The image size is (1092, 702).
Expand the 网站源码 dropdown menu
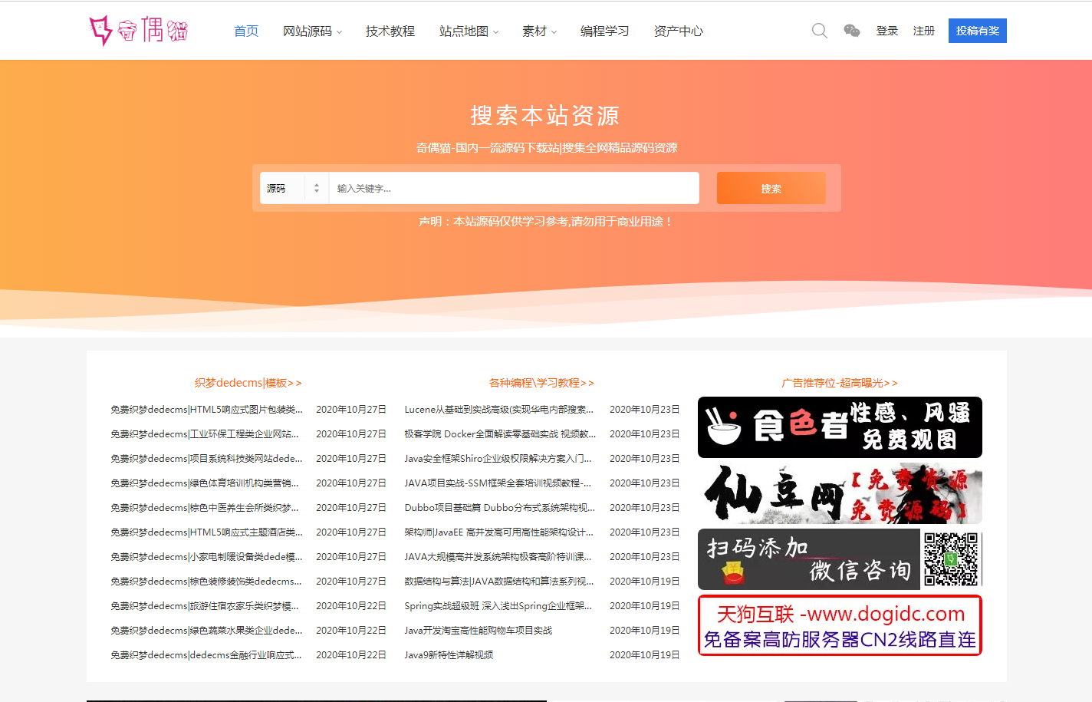(x=312, y=31)
